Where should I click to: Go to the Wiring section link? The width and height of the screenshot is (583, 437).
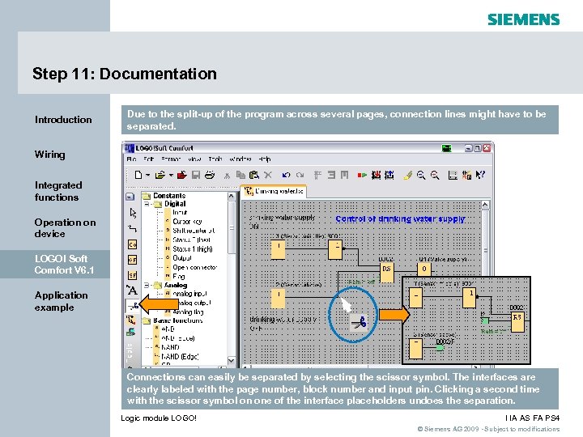point(50,155)
